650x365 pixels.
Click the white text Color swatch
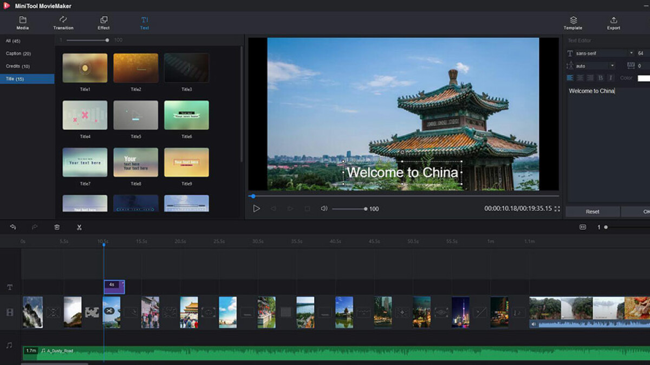(642, 77)
